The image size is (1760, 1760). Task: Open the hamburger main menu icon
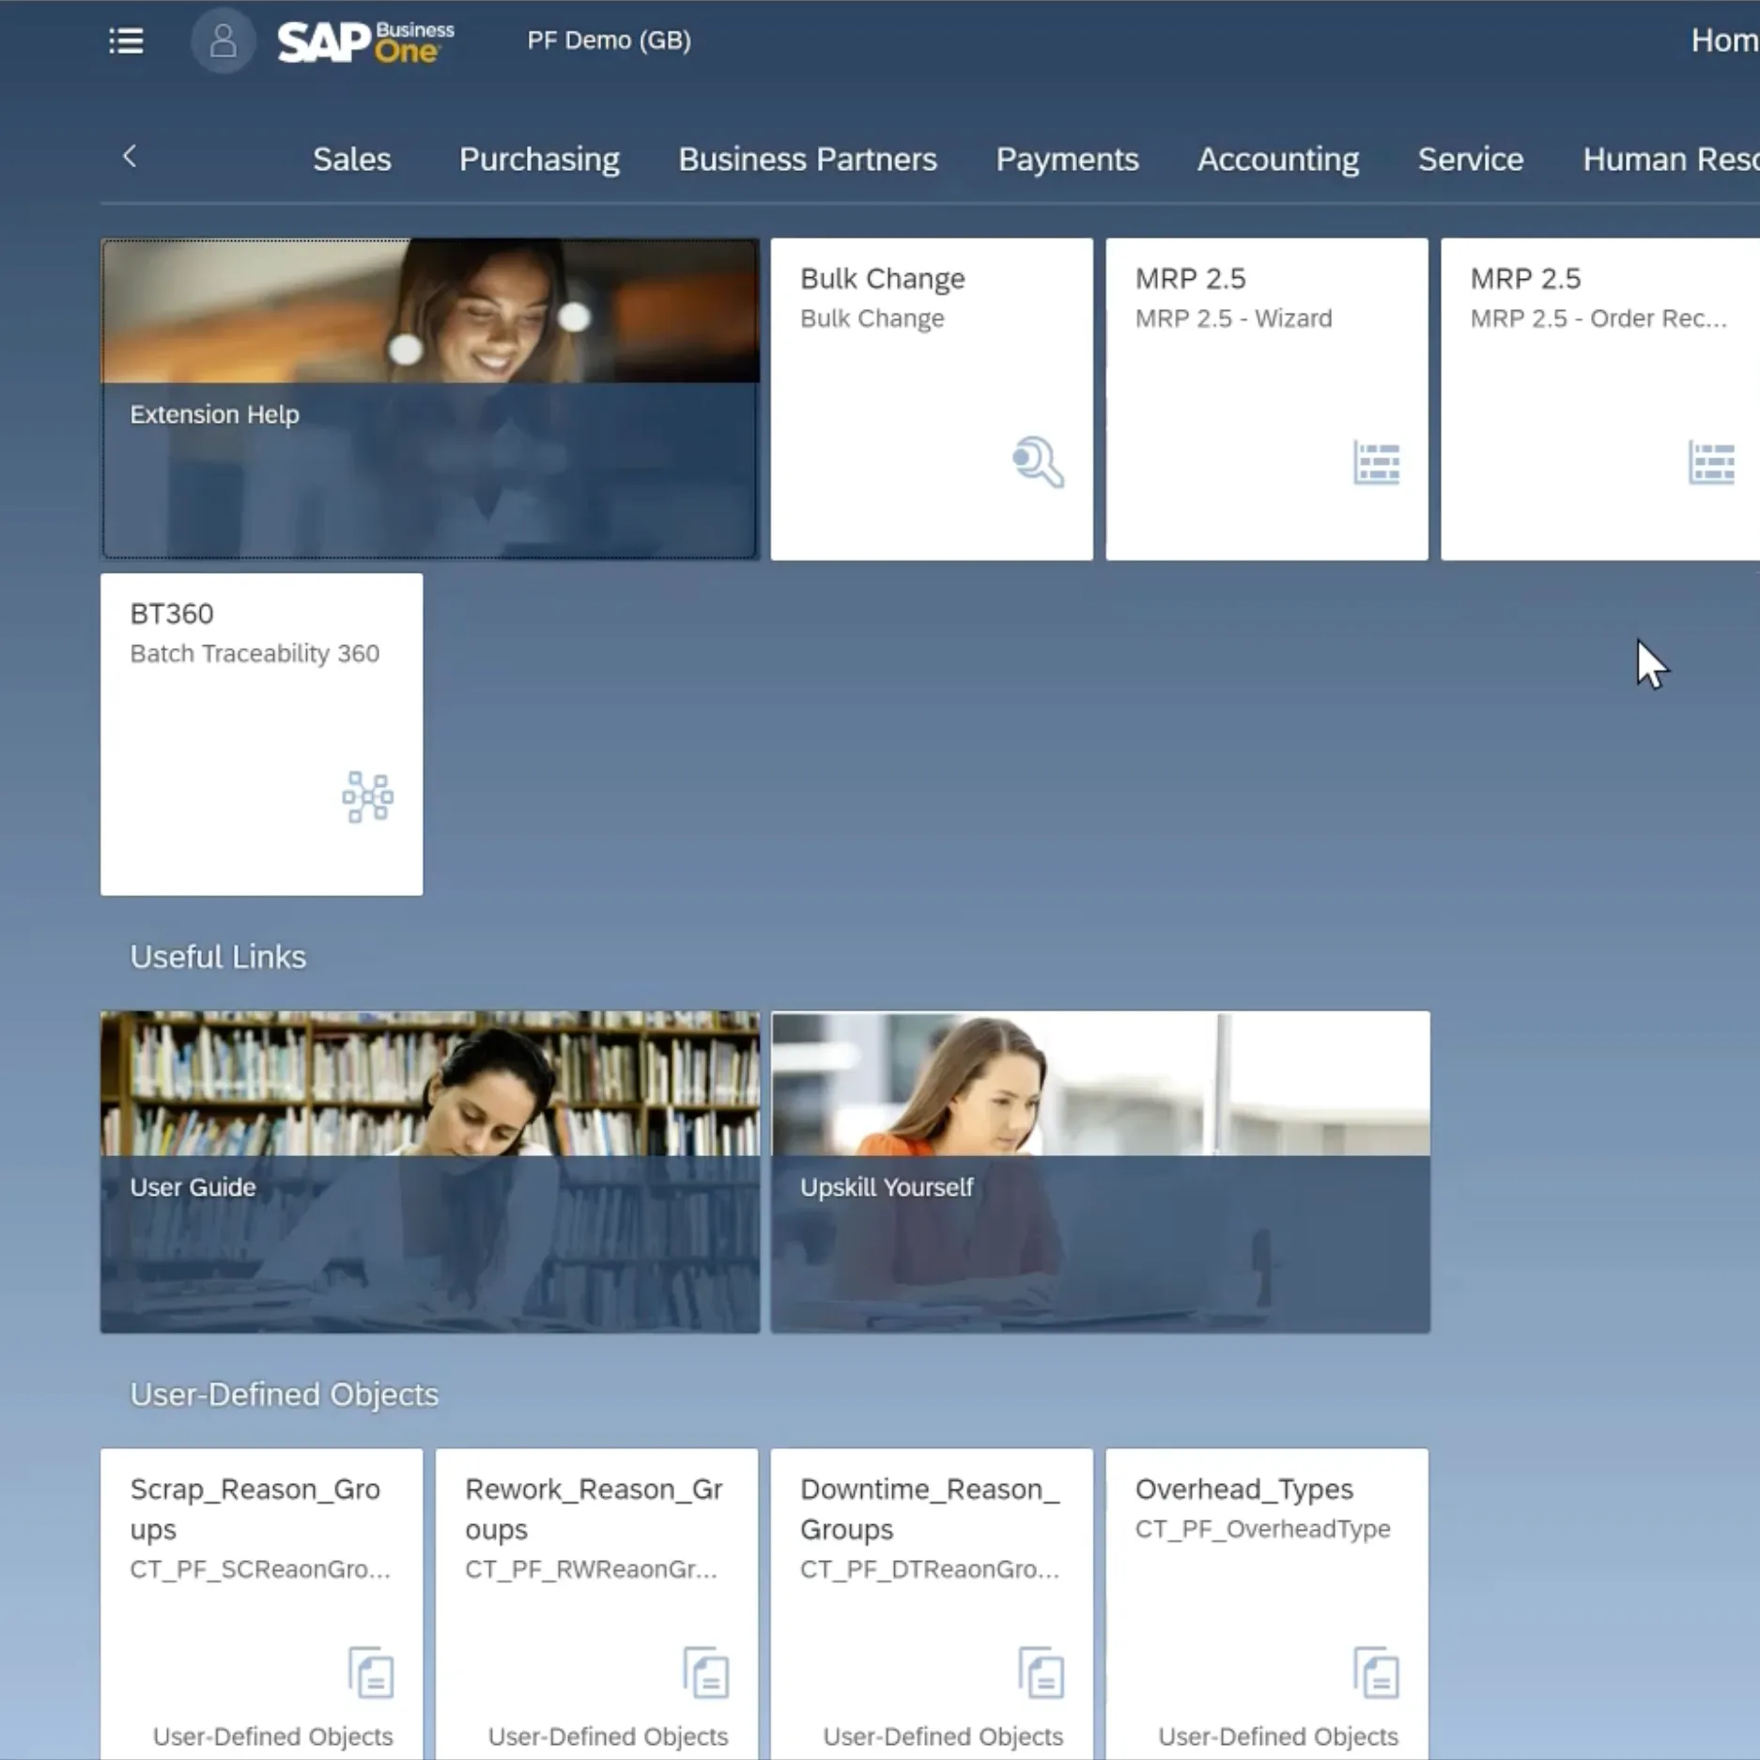click(x=126, y=40)
